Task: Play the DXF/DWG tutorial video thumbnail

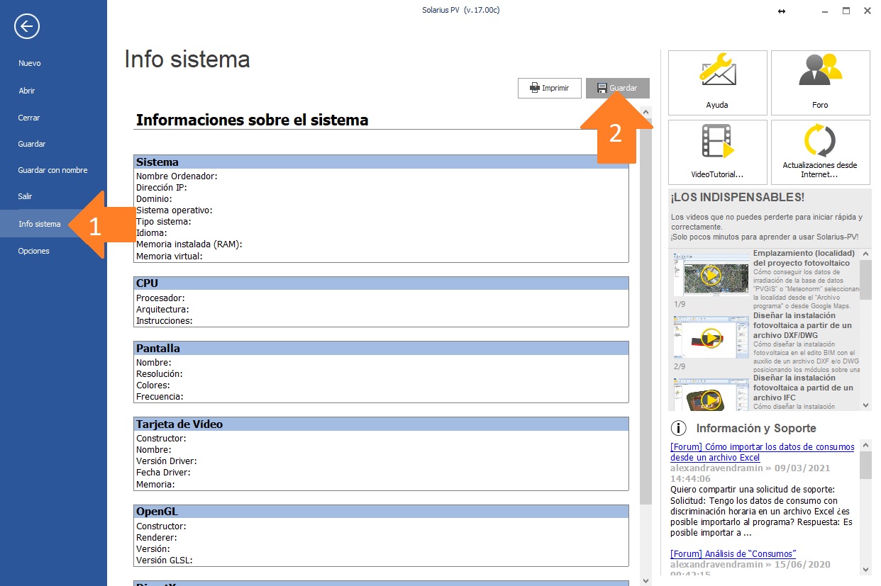Action: (x=711, y=337)
